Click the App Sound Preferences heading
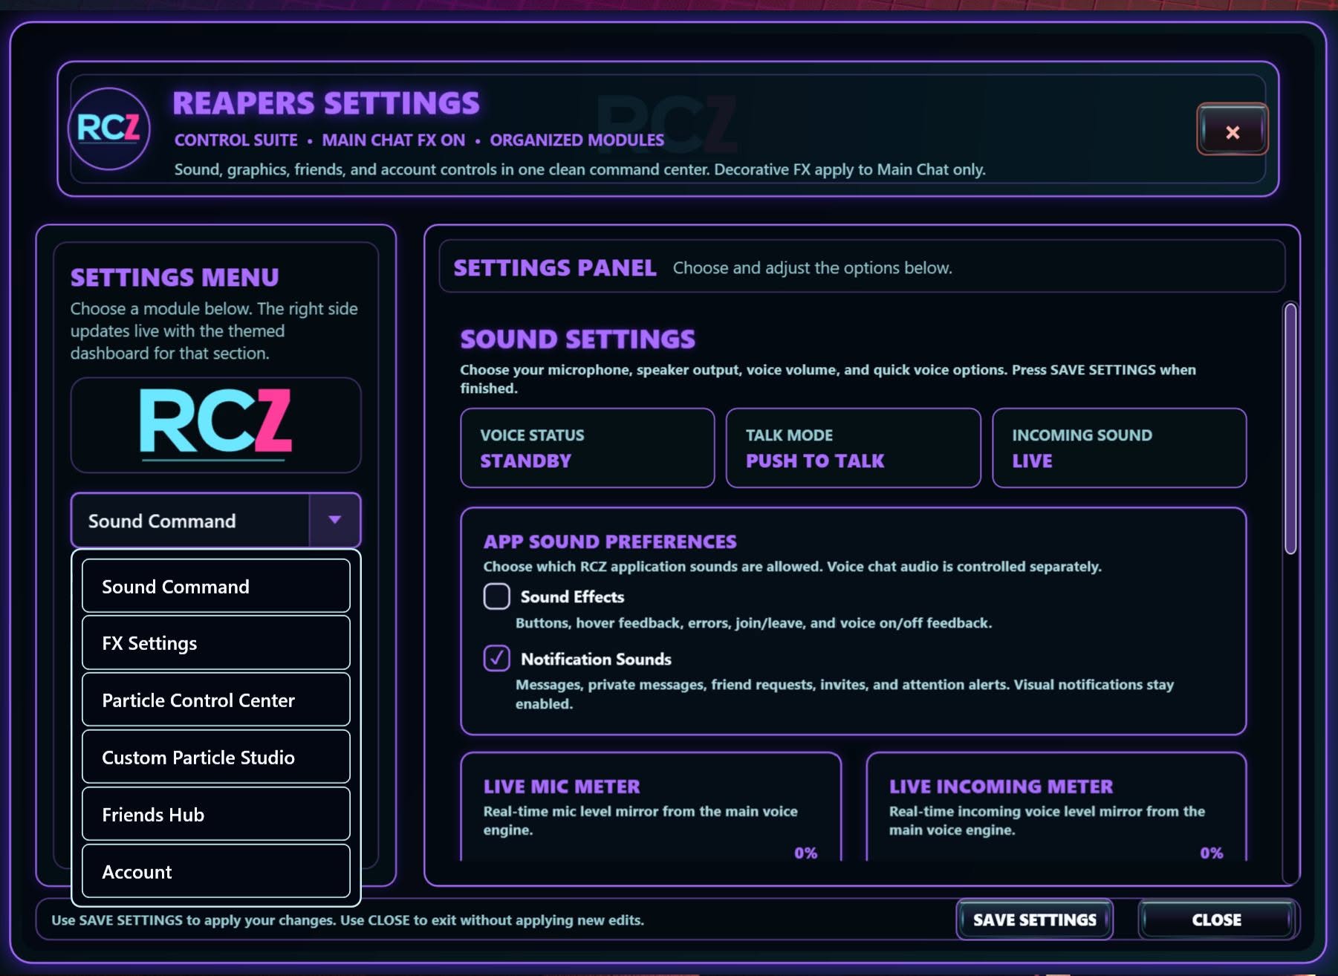Viewport: 1338px width, 976px height. [610, 541]
